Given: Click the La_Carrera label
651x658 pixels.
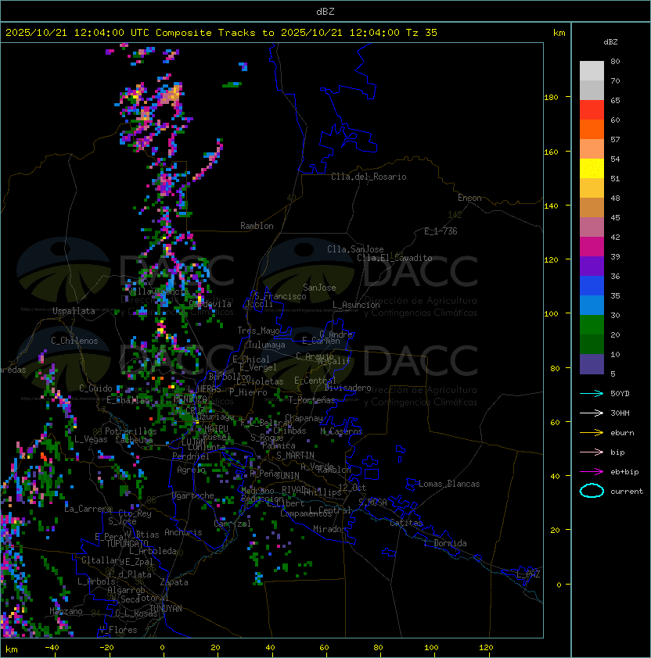Looking at the screenshot, I should (88, 509).
